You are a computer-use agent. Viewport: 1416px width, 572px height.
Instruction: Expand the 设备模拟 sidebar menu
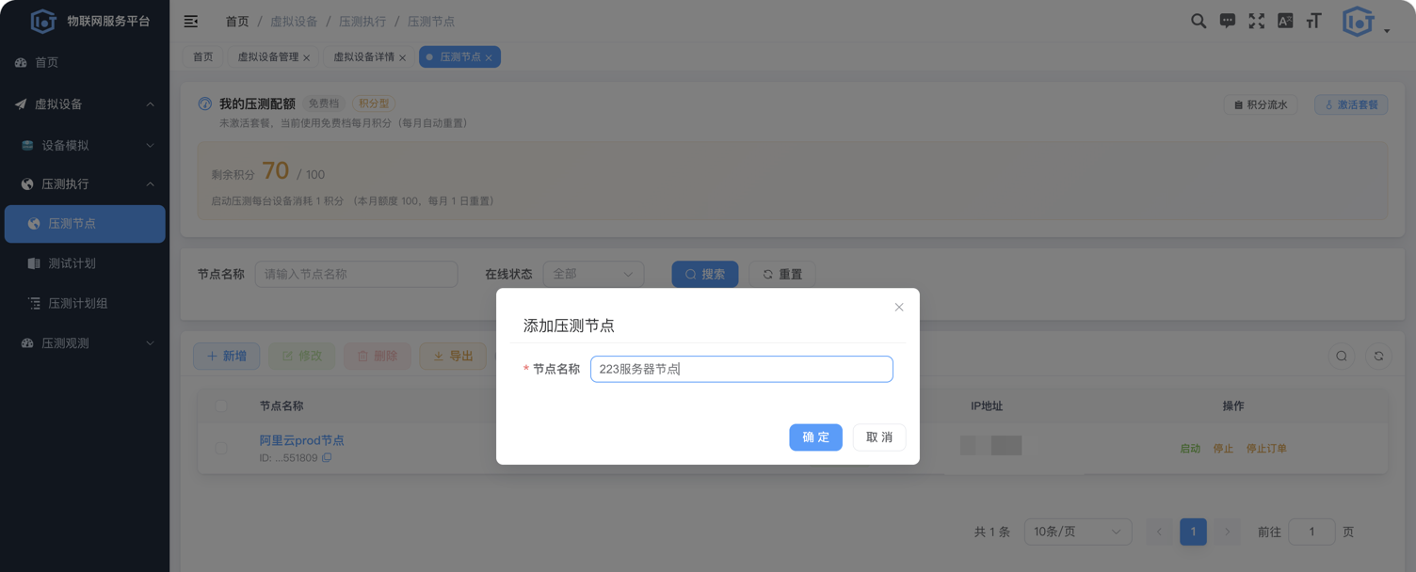85,145
